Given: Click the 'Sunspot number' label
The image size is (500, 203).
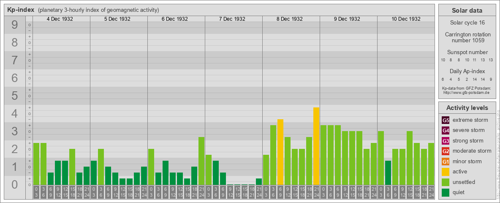Looking at the screenshot, I should pyautogui.click(x=467, y=52).
